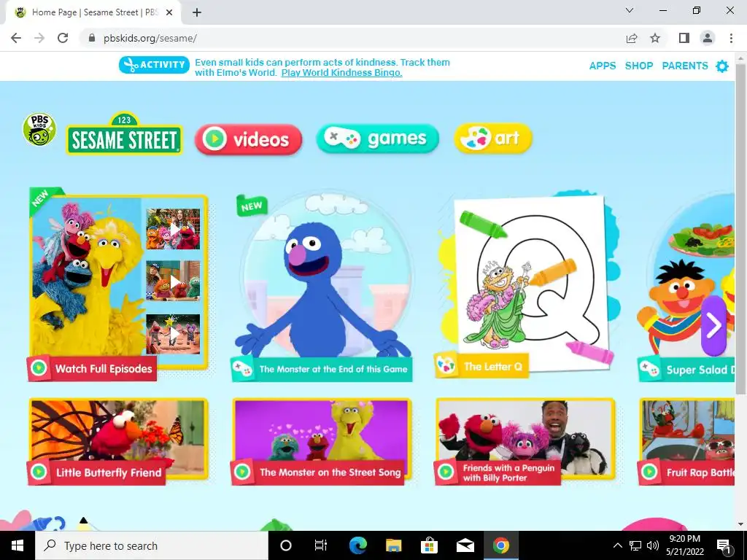Reload the page with refresh icon
747x560 pixels.
click(x=63, y=38)
